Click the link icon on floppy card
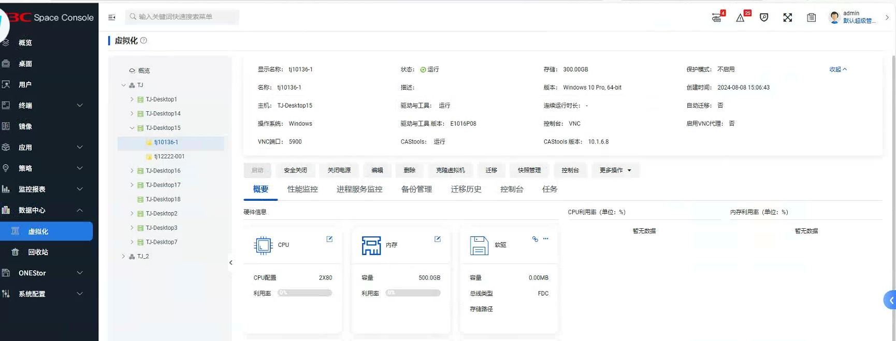Screen dimensions: 896x341 point(535,239)
